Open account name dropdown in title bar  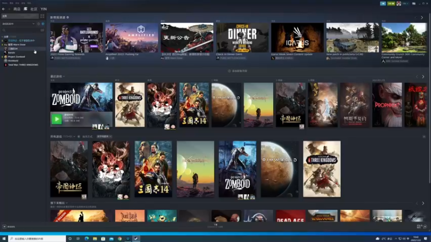(405, 4)
